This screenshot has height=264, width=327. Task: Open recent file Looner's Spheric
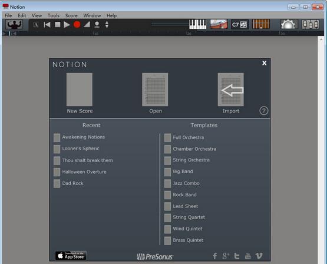point(77,148)
